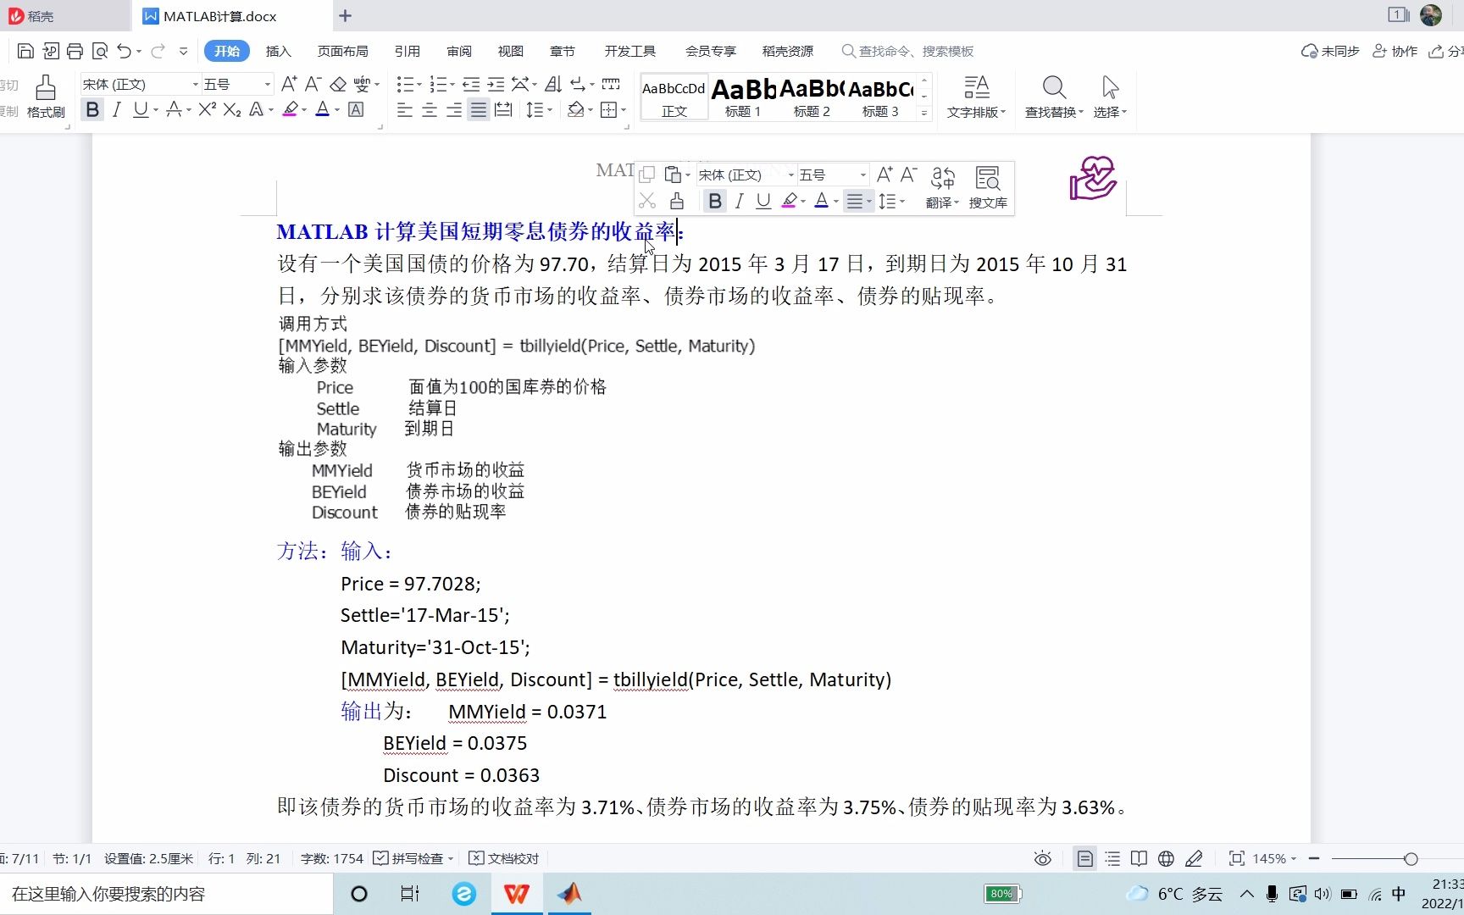Open zoom percentage 145% dropdown
The width and height of the screenshot is (1464, 915).
click(x=1275, y=858)
